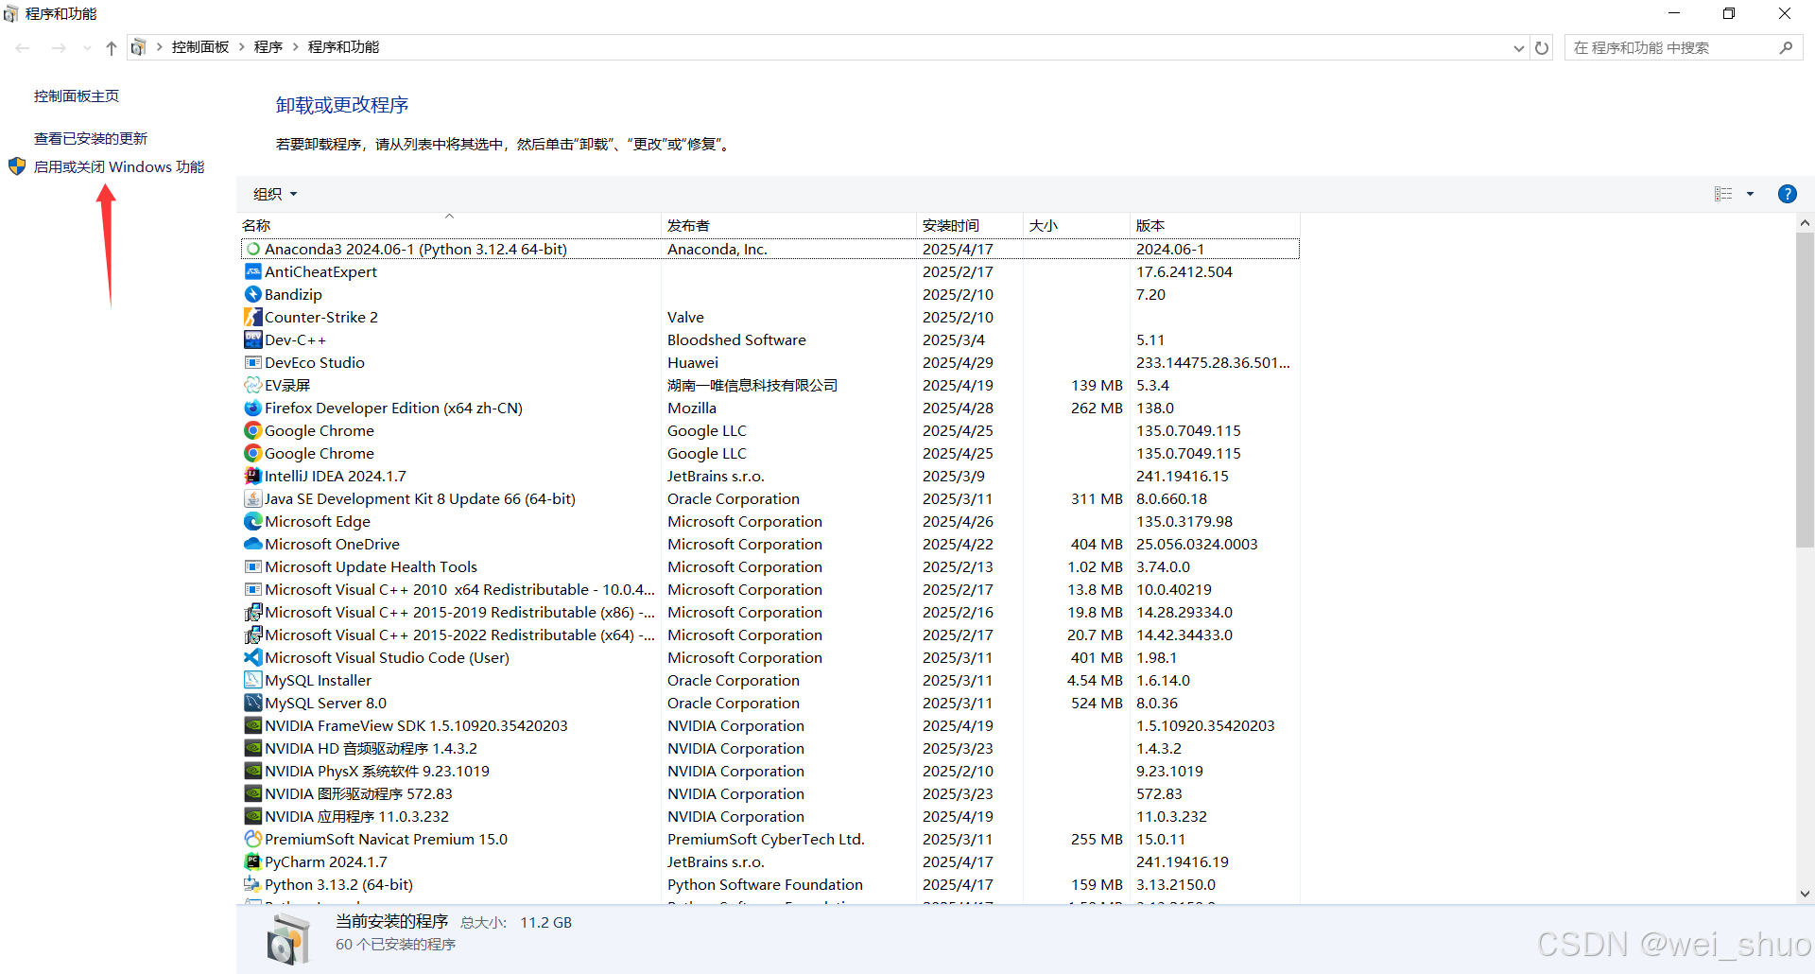Viewport: 1815px width, 974px height.
Task: Click the Dev-C++ icon
Action: click(253, 340)
